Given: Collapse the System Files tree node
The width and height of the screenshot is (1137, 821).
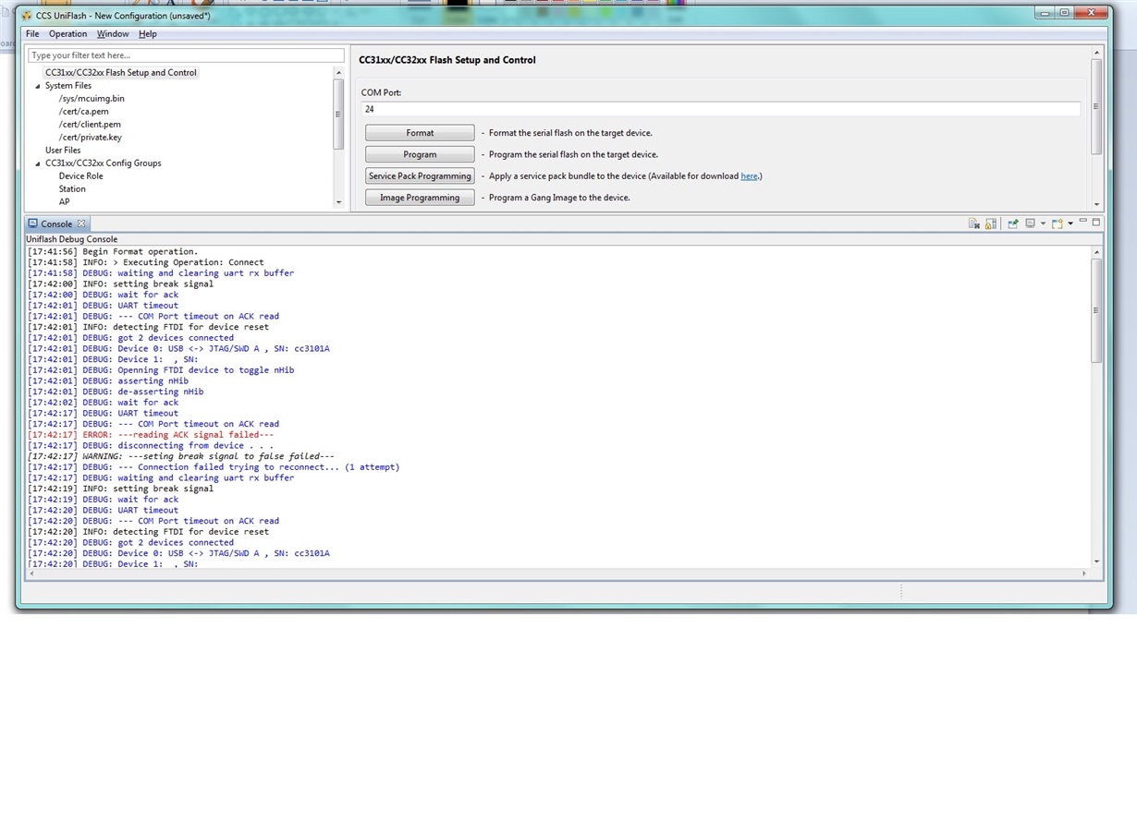Looking at the screenshot, I should (38, 86).
